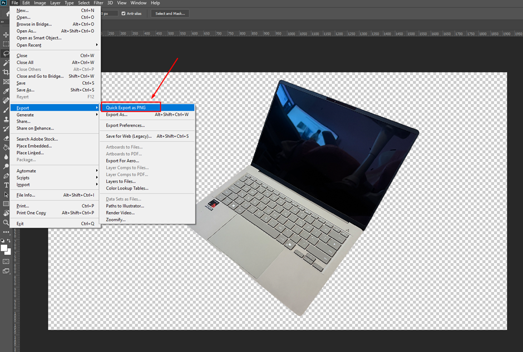The width and height of the screenshot is (523, 352).
Task: Select the Clone Stamp tool
Action: (5, 118)
